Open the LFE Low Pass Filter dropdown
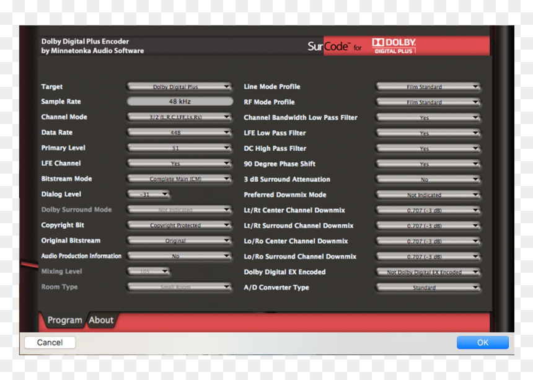The width and height of the screenshot is (533, 380). tap(428, 133)
